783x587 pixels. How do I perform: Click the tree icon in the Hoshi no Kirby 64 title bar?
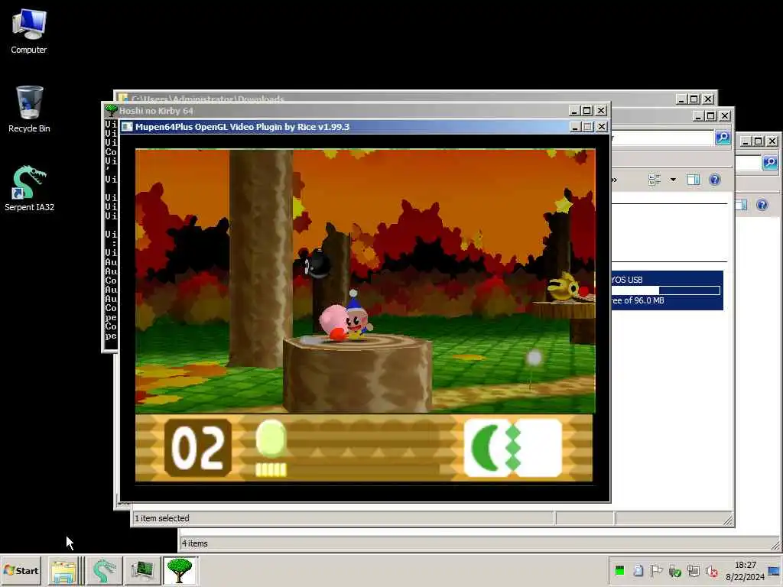(111, 110)
